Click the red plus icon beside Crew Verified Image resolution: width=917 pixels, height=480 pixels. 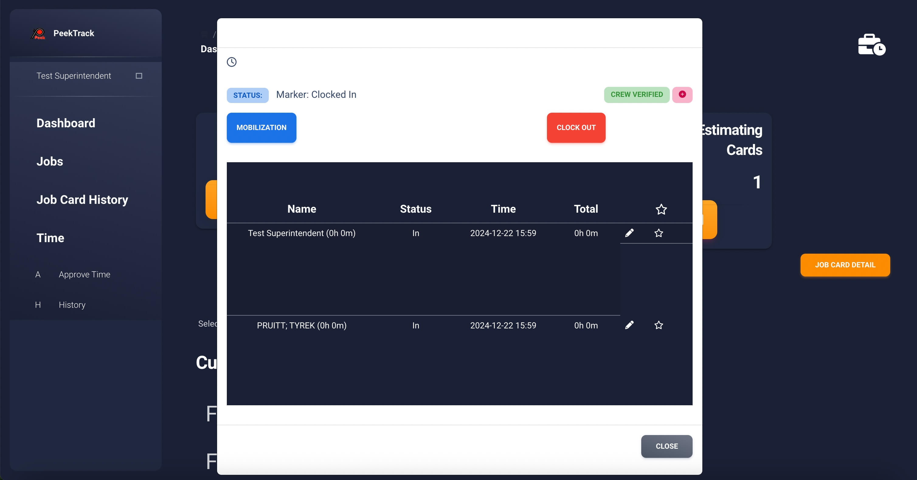pos(682,95)
